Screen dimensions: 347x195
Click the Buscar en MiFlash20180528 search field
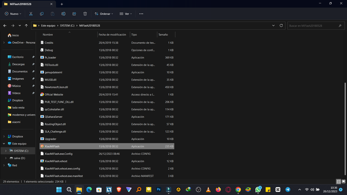[316, 26]
